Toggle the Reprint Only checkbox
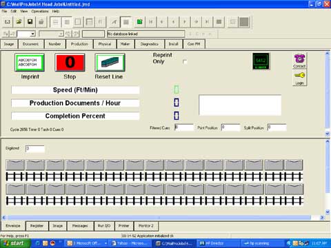Screen dimensions: 331x248 point(185,62)
